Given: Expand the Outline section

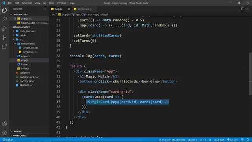Looking at the screenshot, I should pos(11,131).
